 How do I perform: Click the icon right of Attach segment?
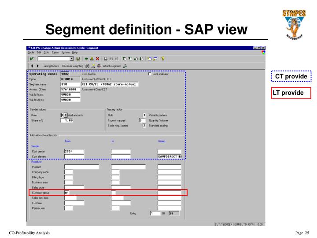click(125, 66)
